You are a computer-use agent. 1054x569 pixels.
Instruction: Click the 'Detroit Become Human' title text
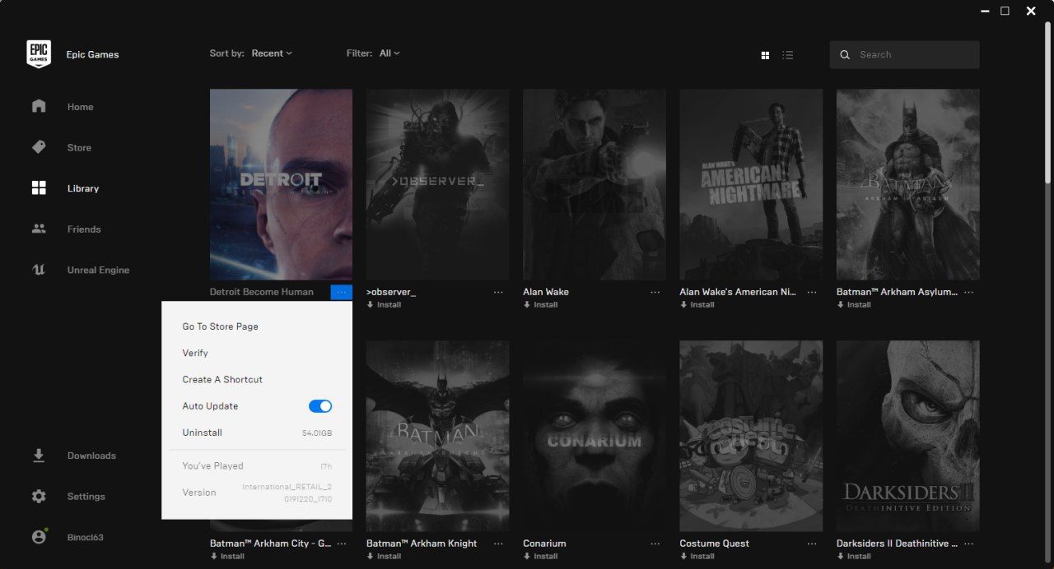click(x=262, y=292)
